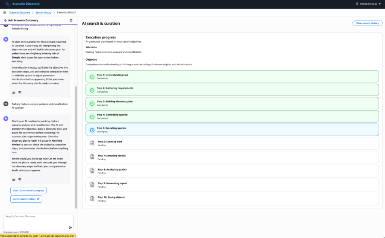Click the Step 6 pending document icon
Screen dimensions: 385x238
click(92, 143)
